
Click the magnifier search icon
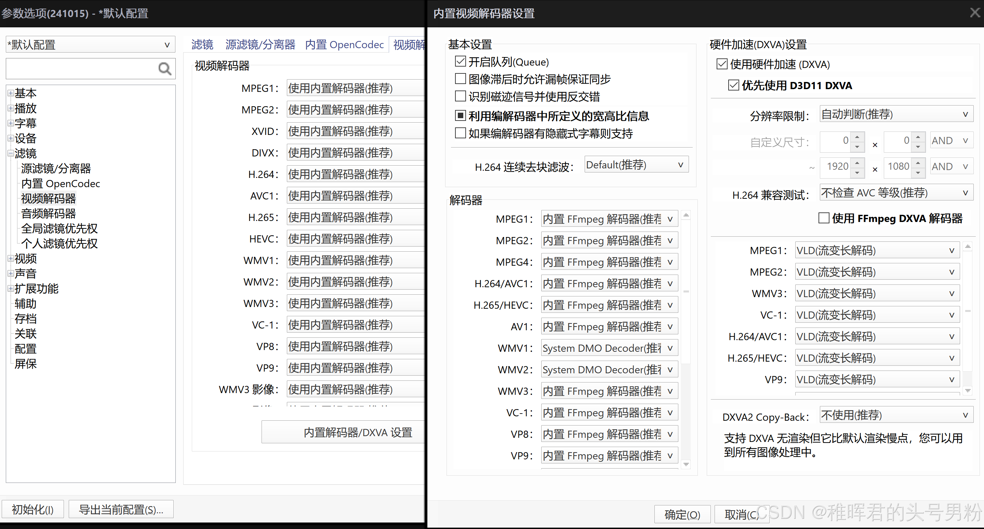pos(165,69)
